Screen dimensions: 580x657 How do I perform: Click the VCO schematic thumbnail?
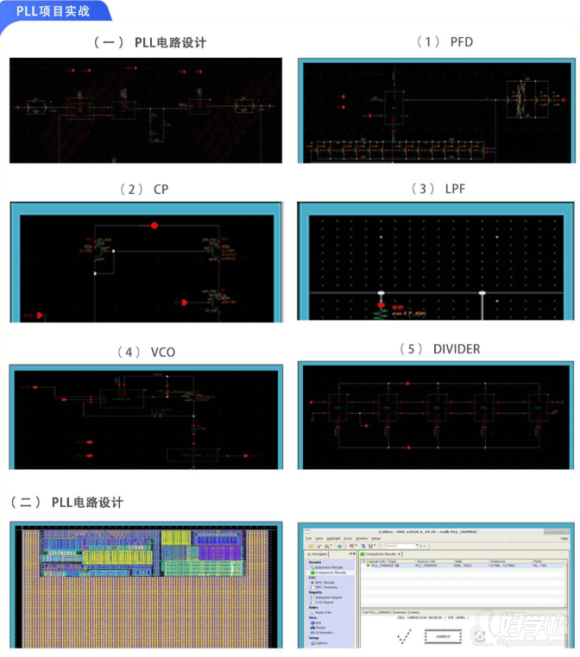click(x=146, y=418)
